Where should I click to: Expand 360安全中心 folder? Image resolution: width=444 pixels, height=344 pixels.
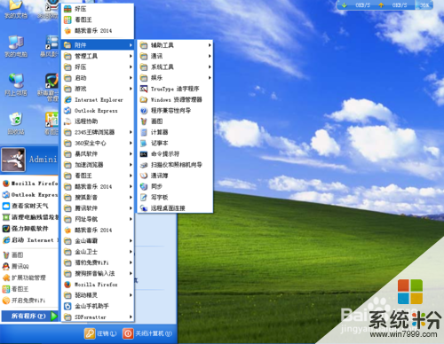(98, 143)
